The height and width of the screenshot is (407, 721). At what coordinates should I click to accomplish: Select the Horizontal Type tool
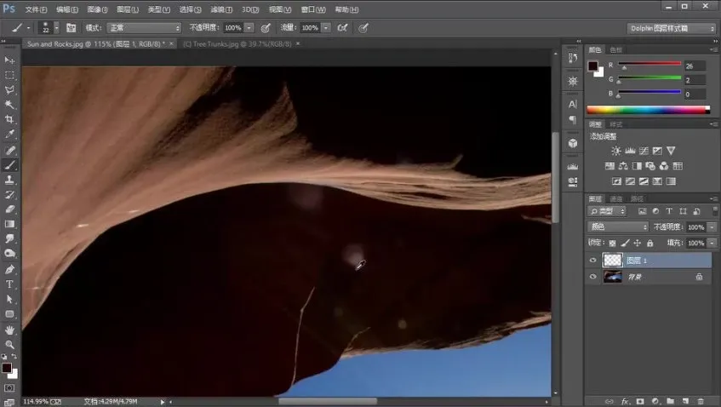pyautogui.click(x=9, y=284)
